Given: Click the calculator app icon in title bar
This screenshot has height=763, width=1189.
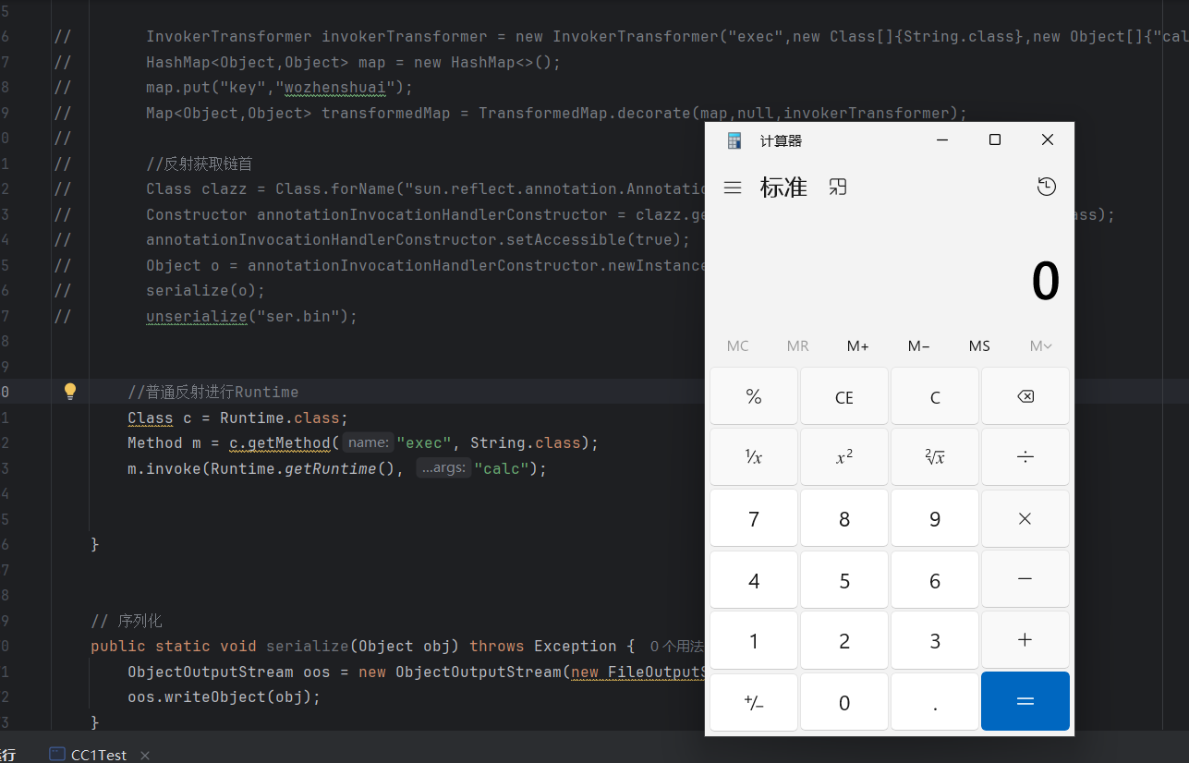Looking at the screenshot, I should [x=734, y=140].
